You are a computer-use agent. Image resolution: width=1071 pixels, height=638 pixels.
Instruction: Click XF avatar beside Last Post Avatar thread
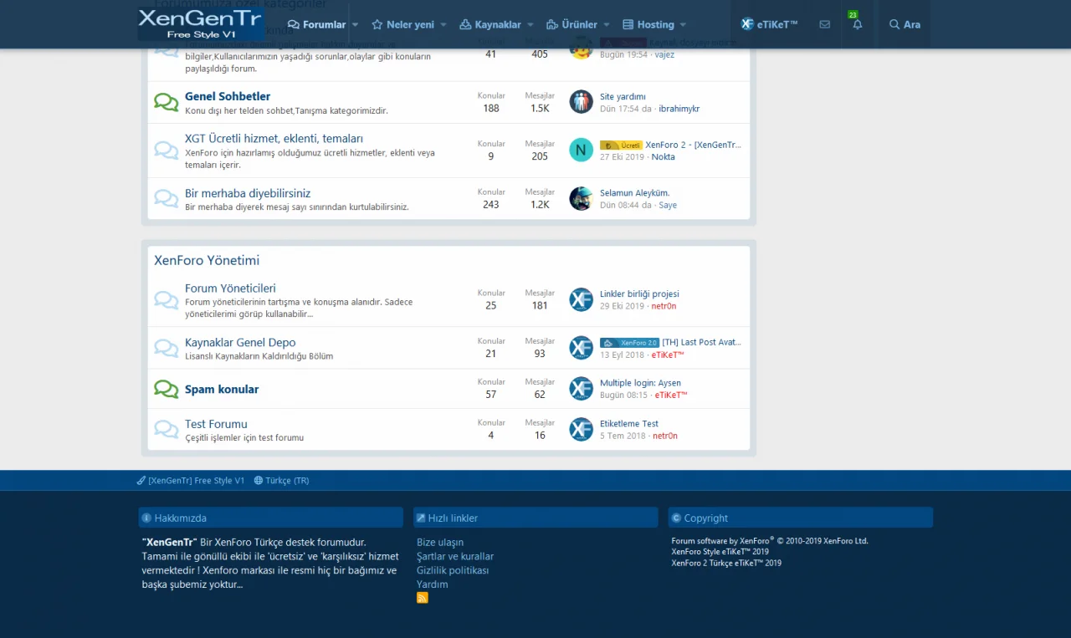point(581,348)
